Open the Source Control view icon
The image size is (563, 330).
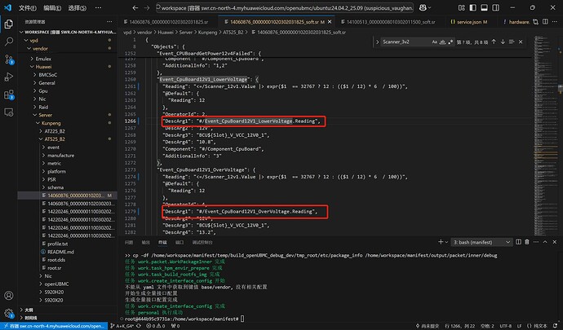tap(7, 57)
